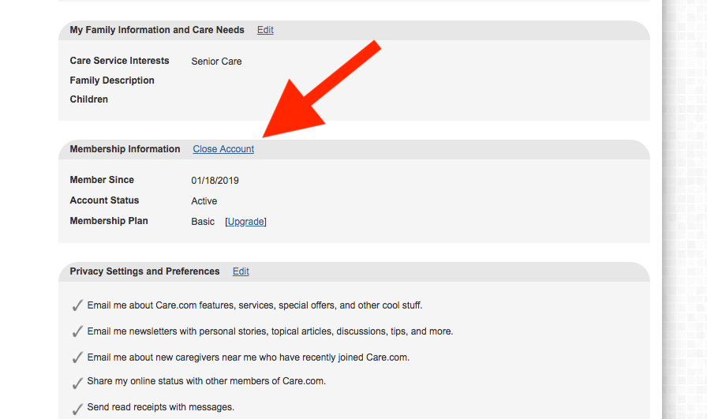This screenshot has height=419, width=707.
Task: Click the Close Account link
Action: tap(223, 149)
